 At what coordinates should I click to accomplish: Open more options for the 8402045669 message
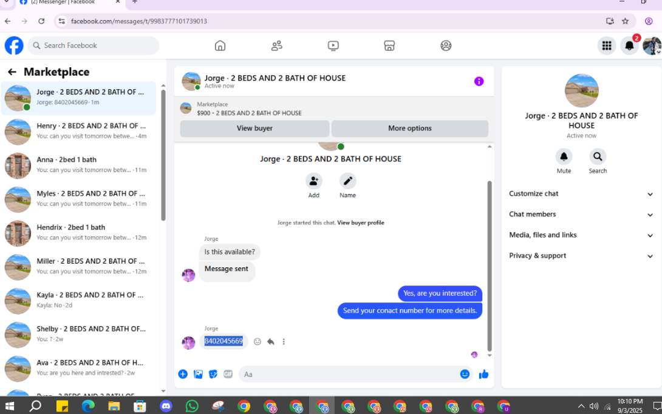point(284,341)
